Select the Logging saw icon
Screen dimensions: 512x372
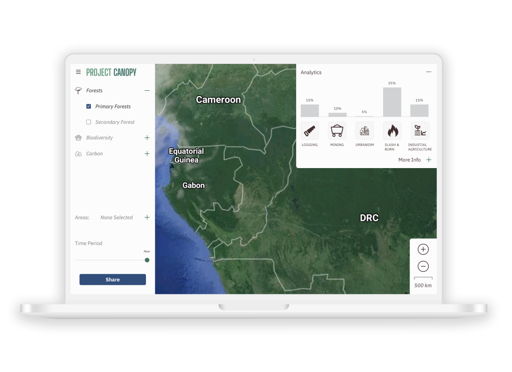310,131
